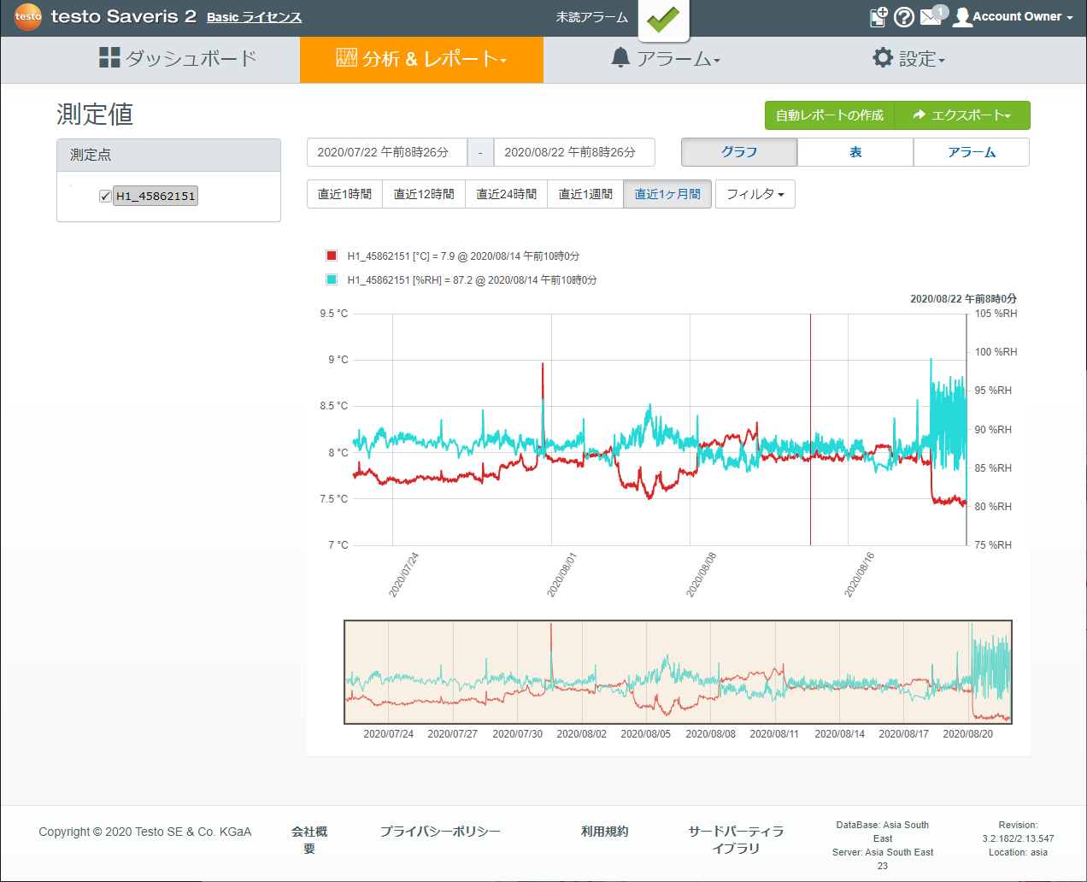Click the red temperature legend swatch
Screen dimensions: 1087x882
[332, 256]
